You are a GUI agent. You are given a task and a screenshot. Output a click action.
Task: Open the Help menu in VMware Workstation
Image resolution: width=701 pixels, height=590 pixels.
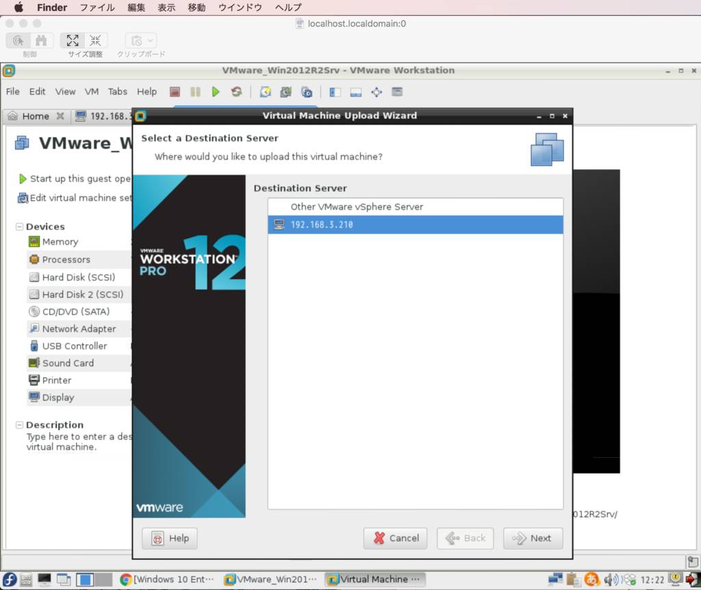point(146,92)
